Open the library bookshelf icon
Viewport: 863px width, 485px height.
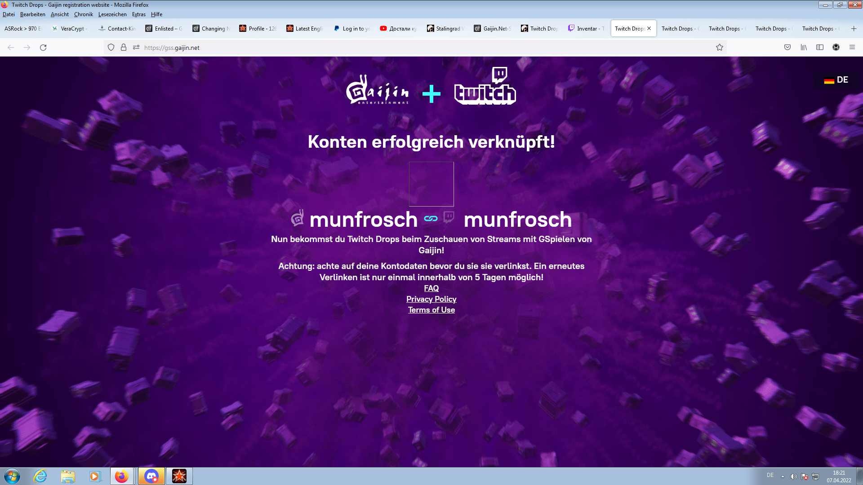pyautogui.click(x=804, y=48)
